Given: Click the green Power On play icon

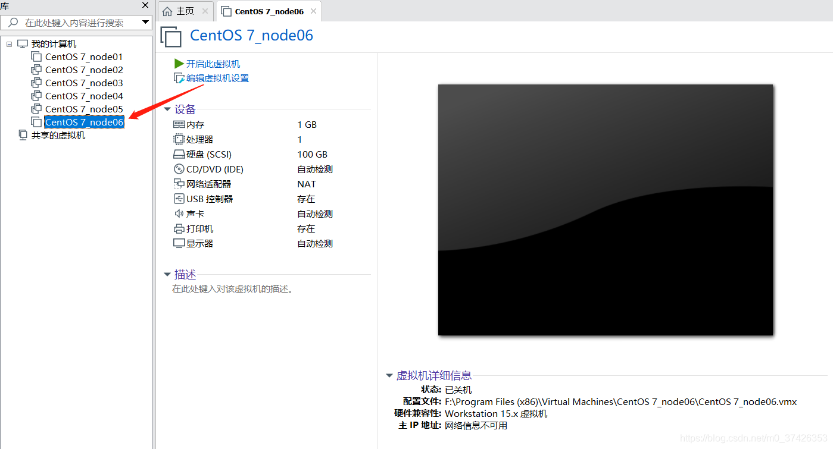Looking at the screenshot, I should (x=179, y=64).
